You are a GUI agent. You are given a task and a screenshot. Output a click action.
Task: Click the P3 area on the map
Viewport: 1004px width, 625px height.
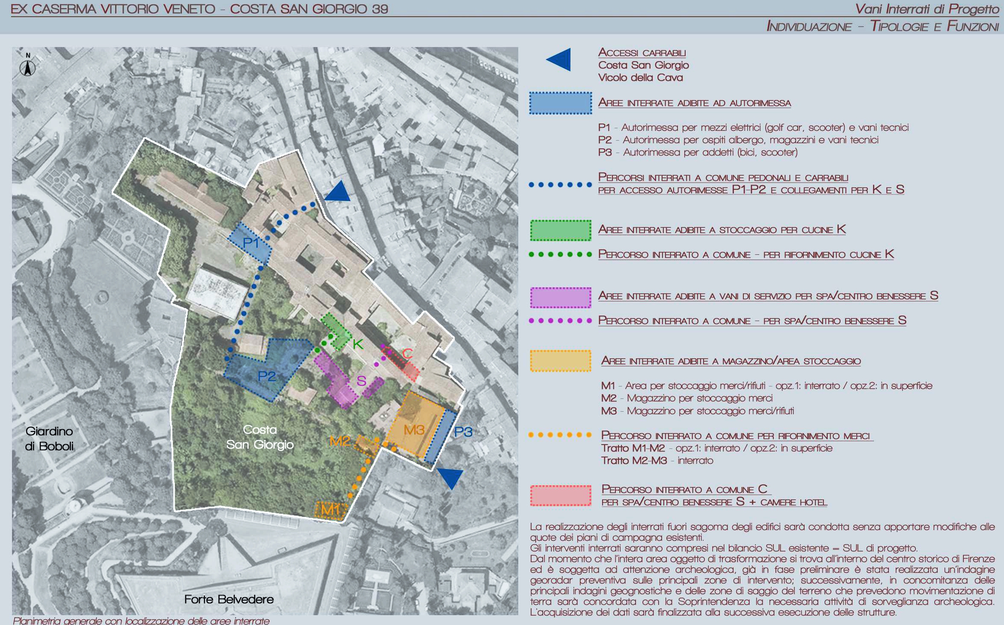[x=441, y=437]
